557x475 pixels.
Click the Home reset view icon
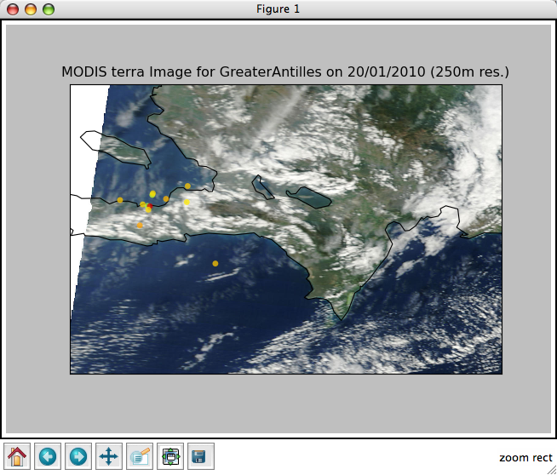click(x=17, y=456)
